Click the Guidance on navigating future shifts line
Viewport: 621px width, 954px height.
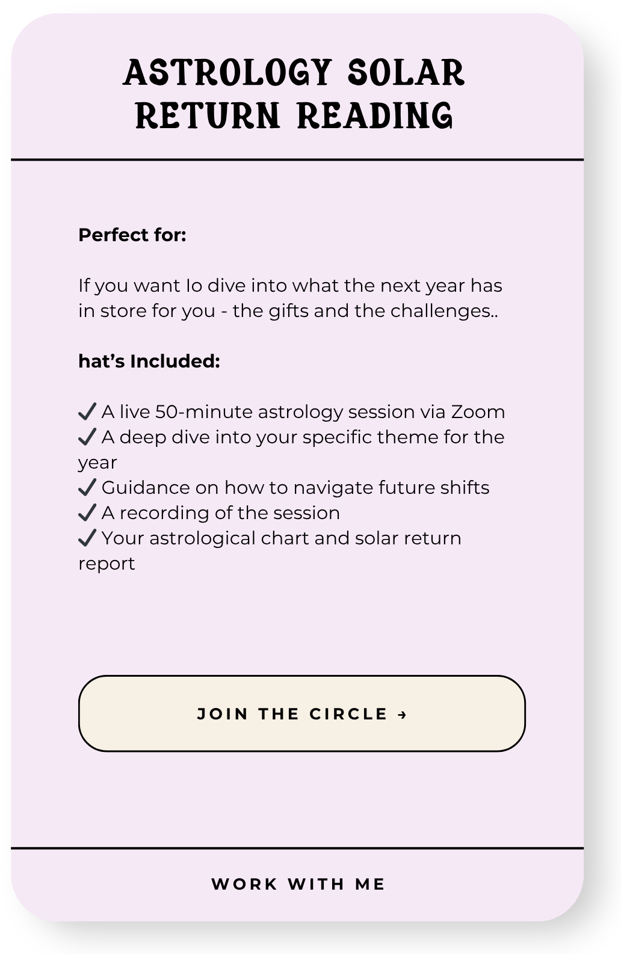tap(284, 488)
